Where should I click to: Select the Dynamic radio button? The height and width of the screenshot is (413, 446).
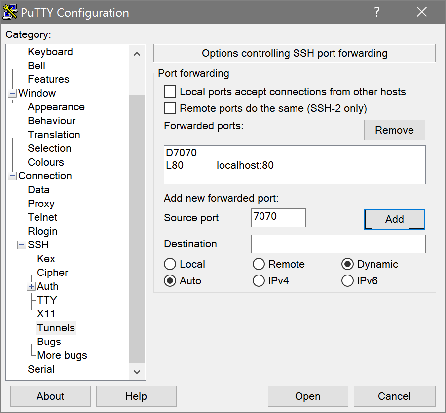coord(347,264)
